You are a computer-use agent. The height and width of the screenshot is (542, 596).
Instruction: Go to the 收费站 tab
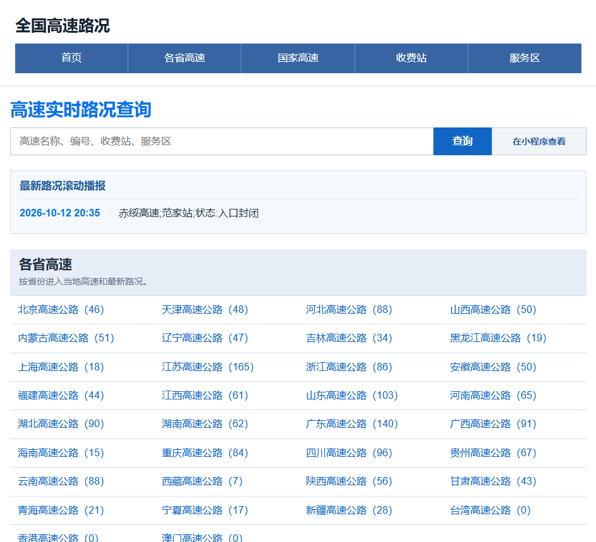tap(411, 58)
